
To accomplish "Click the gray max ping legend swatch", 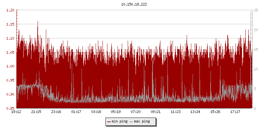I will 131,122.
